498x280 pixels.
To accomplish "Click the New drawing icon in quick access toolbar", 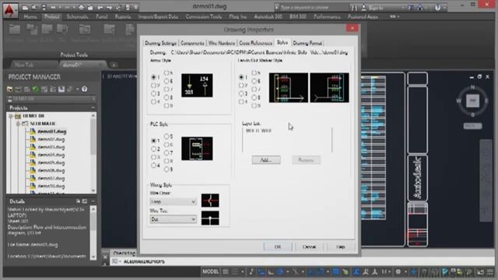I will click(x=26, y=7).
